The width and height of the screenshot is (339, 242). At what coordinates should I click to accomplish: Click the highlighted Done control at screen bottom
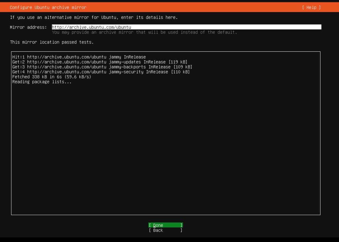tap(165, 225)
